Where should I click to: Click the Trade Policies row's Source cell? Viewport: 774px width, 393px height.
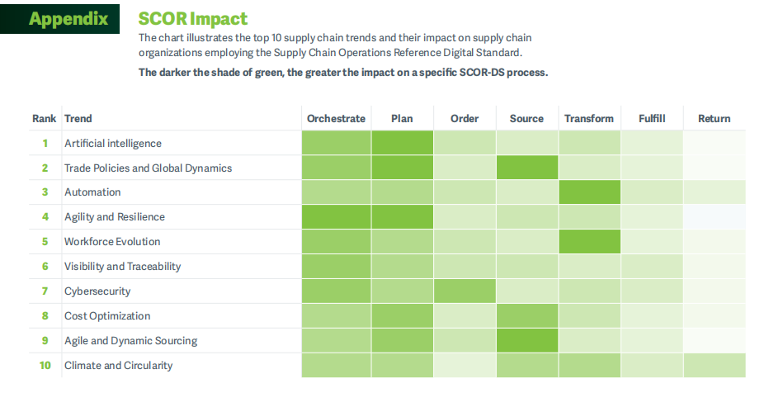point(526,168)
